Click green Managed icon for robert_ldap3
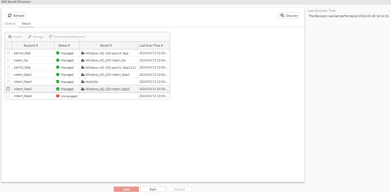 pyautogui.click(x=58, y=75)
